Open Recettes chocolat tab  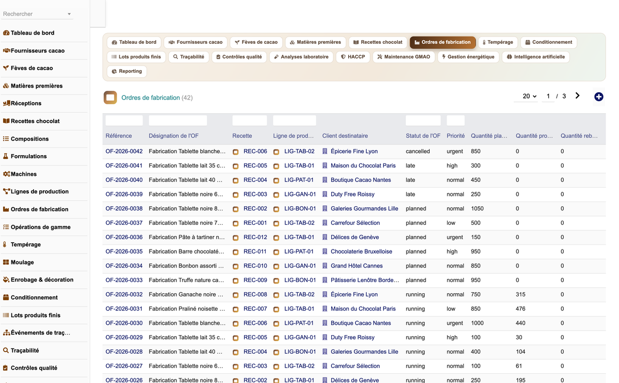(x=378, y=42)
